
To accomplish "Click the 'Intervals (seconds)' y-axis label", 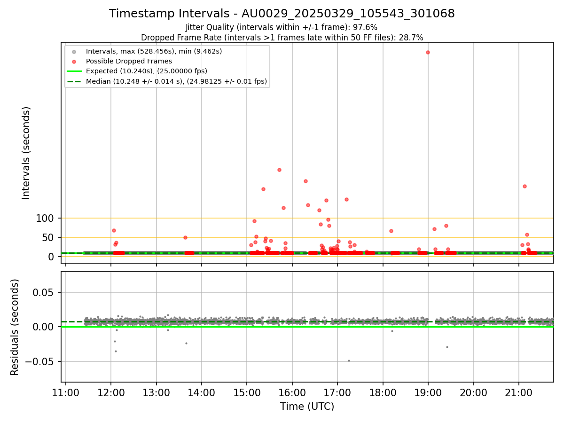I will 26,153.
